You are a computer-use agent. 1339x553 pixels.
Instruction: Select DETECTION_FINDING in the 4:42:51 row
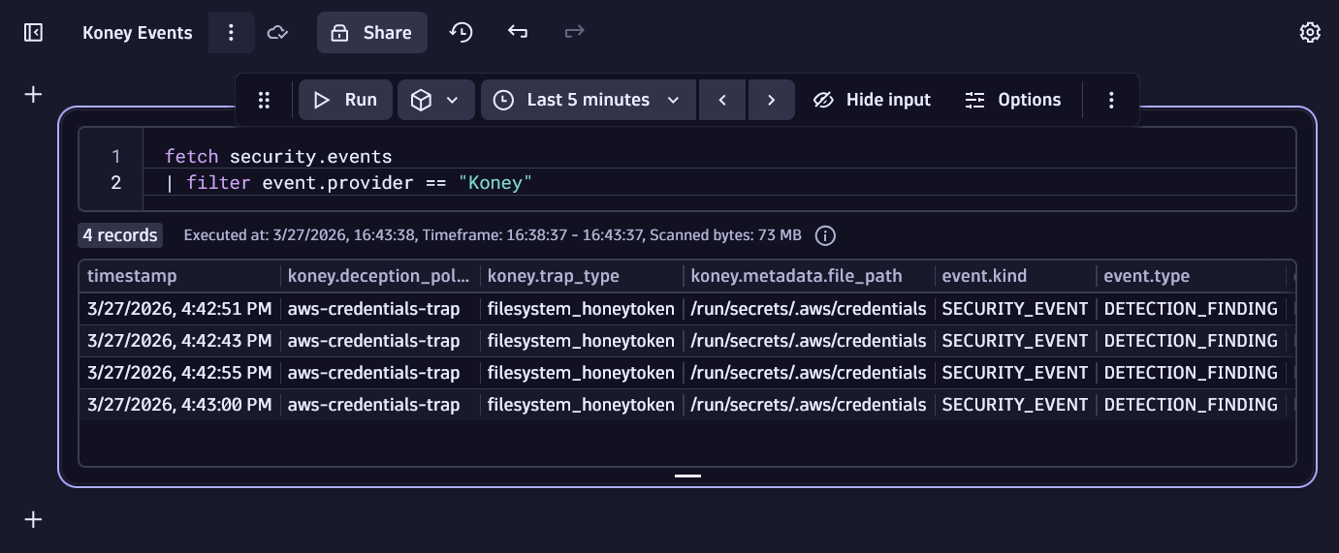coord(1191,309)
